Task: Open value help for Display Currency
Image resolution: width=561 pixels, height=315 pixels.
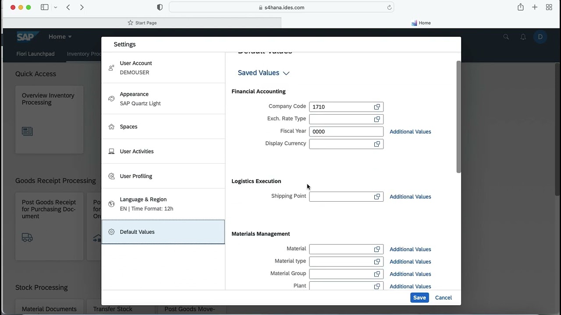Action: [x=377, y=144]
